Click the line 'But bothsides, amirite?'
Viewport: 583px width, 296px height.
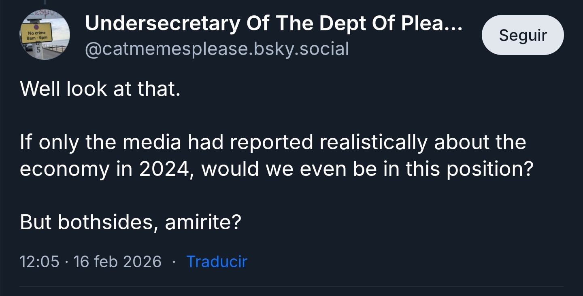tap(130, 222)
